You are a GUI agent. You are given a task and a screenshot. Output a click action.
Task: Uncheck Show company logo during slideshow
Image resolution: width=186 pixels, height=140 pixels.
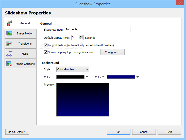(46, 52)
